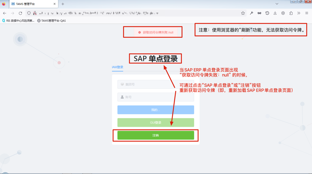This screenshot has width=312, height=174.
Task: Close the TAMS 管理平台 tab
Action: click(x=54, y=4)
